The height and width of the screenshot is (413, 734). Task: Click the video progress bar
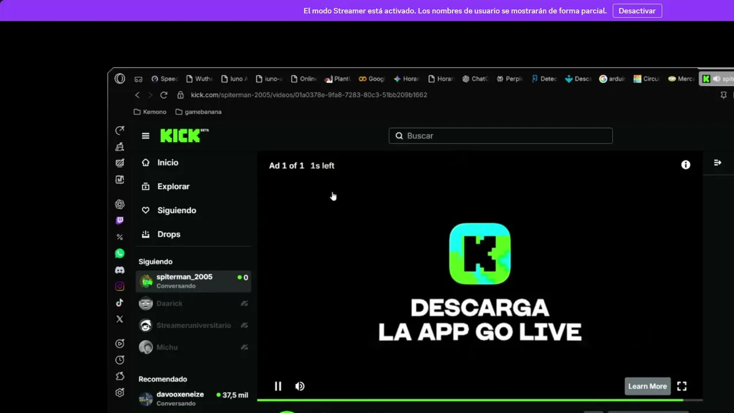coord(479,399)
